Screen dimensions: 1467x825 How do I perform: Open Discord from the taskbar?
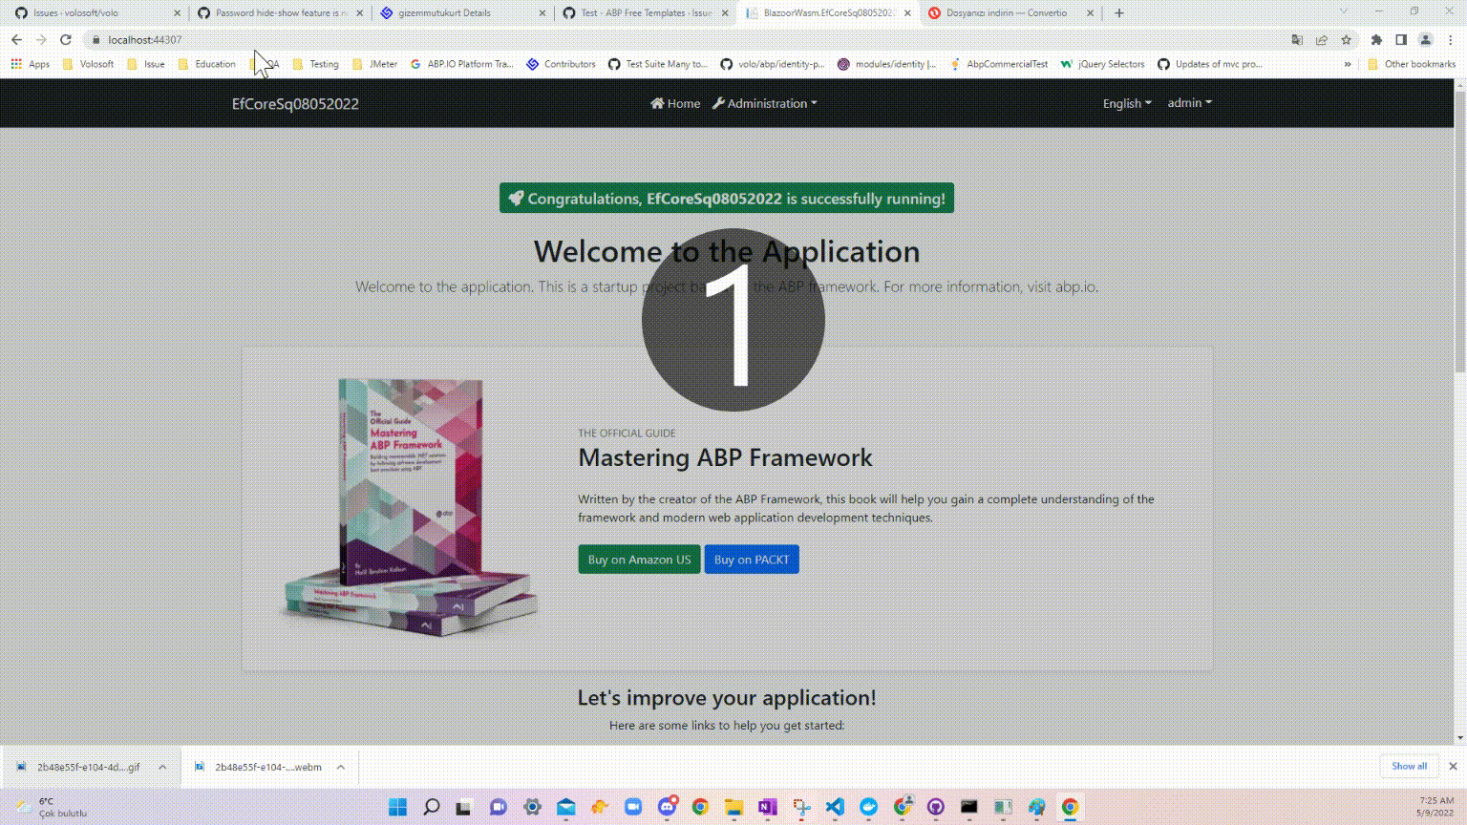click(x=667, y=807)
